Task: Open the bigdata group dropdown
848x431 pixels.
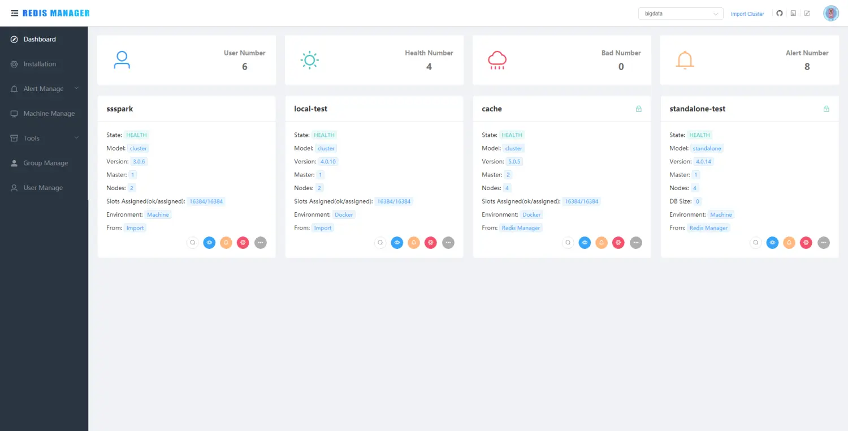Action: (681, 14)
